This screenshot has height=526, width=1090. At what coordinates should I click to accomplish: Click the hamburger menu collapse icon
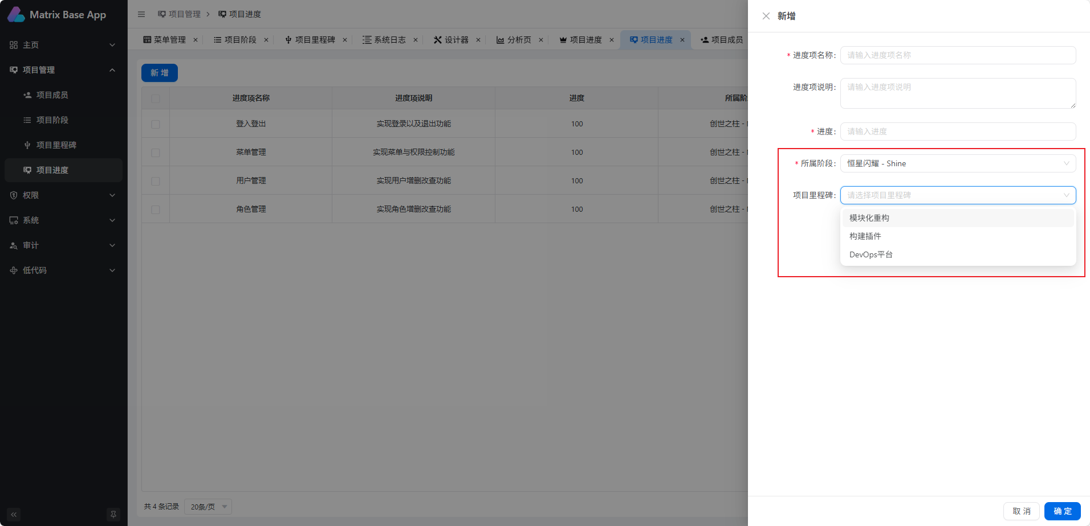[141, 14]
